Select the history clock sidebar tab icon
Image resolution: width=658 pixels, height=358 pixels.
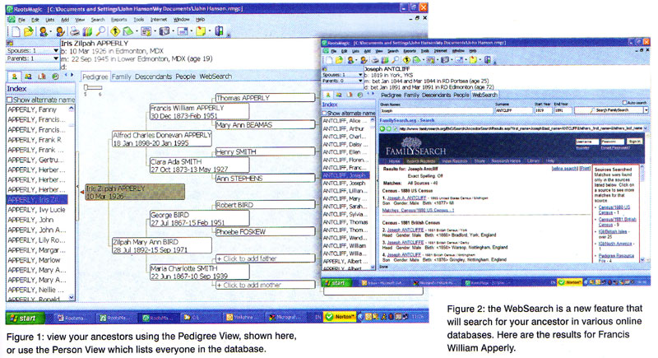(x=55, y=77)
